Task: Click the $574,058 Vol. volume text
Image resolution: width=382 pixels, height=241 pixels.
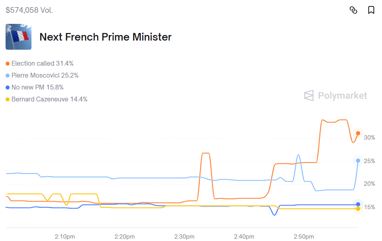Action: click(x=29, y=10)
